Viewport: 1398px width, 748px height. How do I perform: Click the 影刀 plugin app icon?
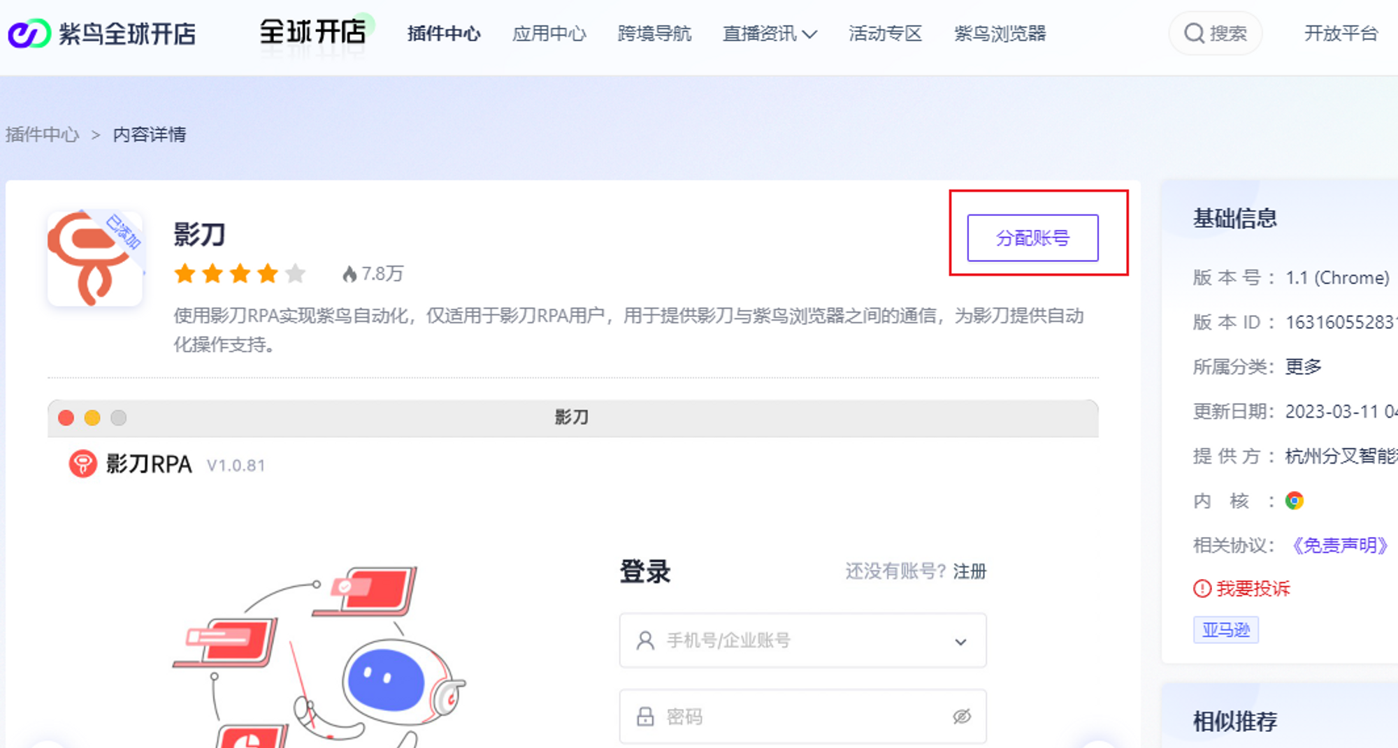coord(95,258)
